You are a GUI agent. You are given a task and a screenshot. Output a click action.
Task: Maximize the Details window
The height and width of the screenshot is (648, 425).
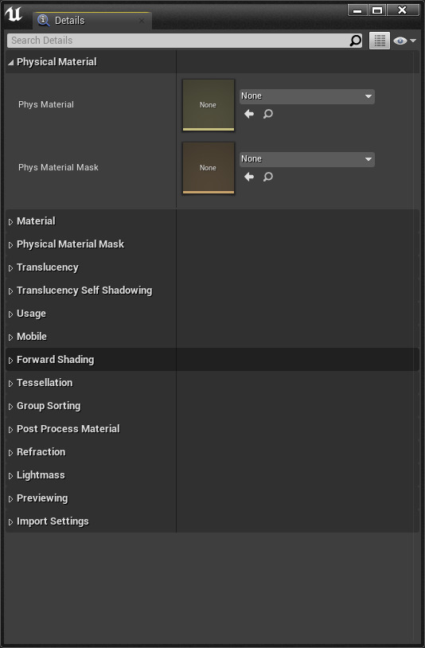click(377, 10)
